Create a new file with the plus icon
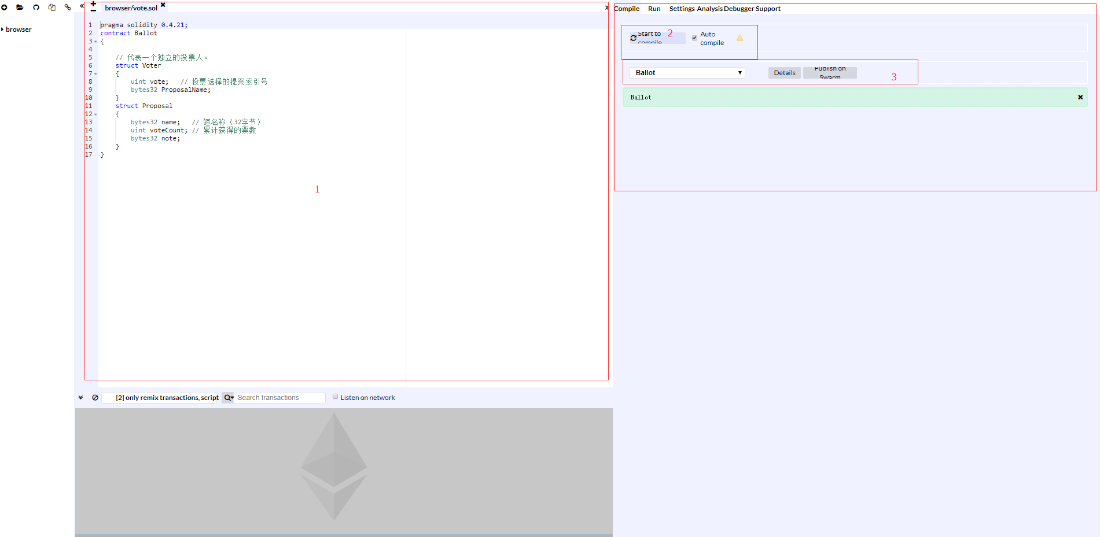This screenshot has height=537, width=1100. tap(4, 8)
